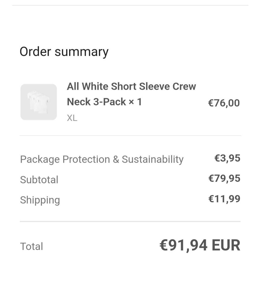Click the divider line below the product row
Image resolution: width=260 pixels, height=292 pixels.
[x=130, y=135]
